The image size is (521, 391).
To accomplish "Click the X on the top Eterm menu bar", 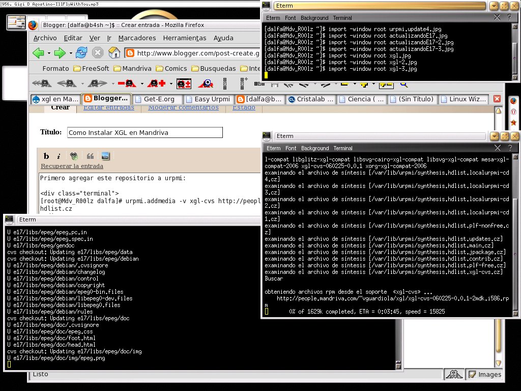I will (497, 17).
